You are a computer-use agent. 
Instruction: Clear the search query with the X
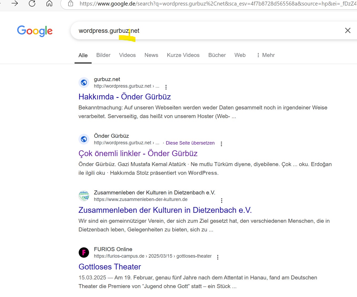point(348,31)
